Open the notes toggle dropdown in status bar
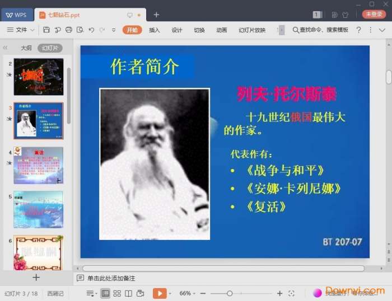The height and width of the screenshot is (301, 392). point(91,294)
